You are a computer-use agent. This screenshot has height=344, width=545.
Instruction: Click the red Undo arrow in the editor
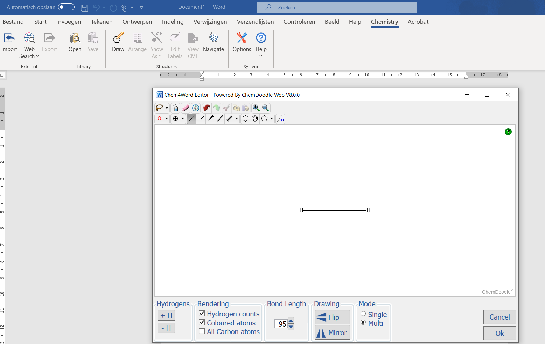tap(207, 108)
